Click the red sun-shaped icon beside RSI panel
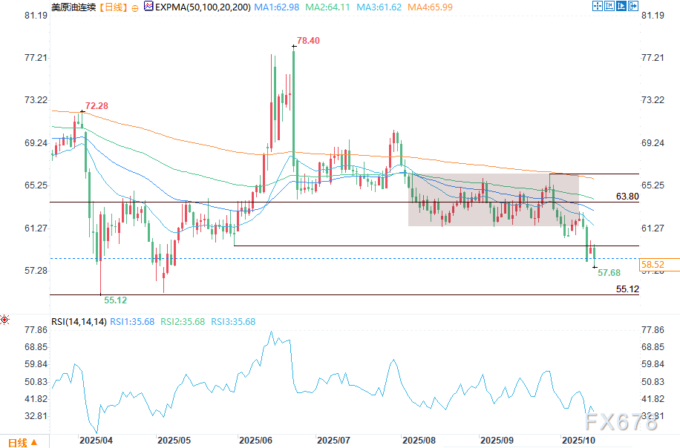Screen dimensions: 680x448 4,320
